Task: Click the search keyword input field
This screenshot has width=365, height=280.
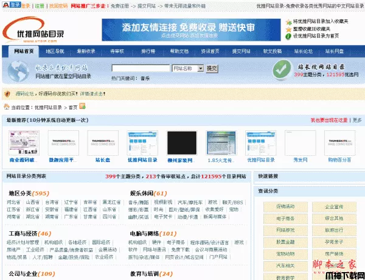Action: point(141,68)
